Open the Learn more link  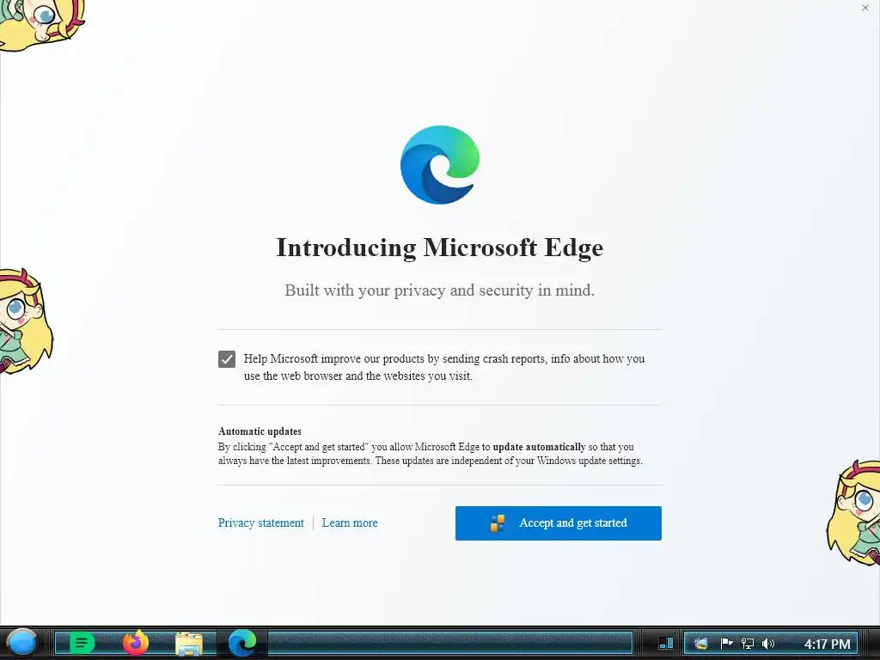(350, 523)
